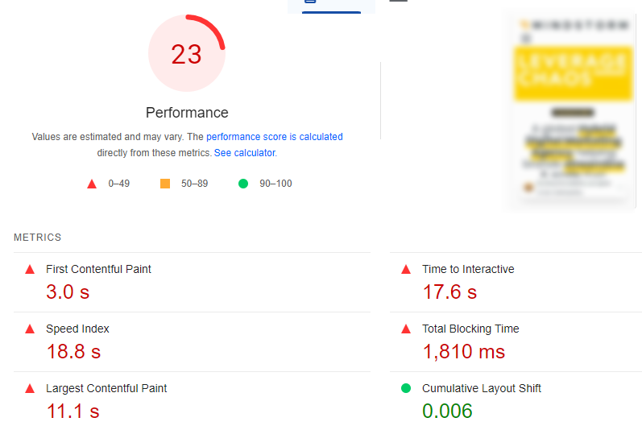Click the performance score gauge showing 23
Image resolution: width=642 pixels, height=426 pixels.
click(x=187, y=55)
